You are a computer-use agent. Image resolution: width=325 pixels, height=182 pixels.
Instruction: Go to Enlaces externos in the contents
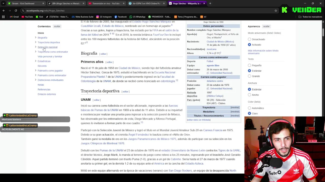(x=47, y=94)
